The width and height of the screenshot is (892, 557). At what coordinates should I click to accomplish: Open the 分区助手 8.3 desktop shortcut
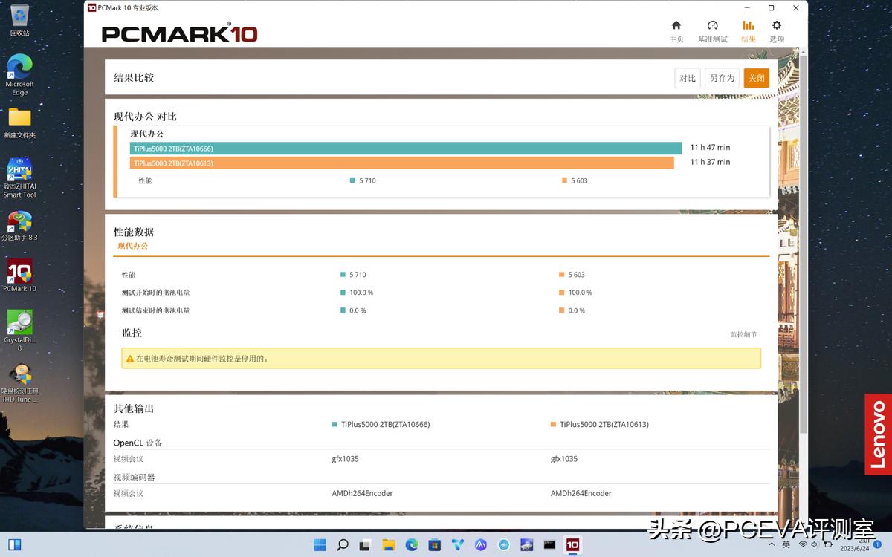point(19,225)
